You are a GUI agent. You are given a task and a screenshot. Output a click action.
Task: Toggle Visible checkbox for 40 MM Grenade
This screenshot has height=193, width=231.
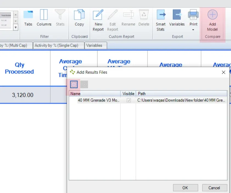point(129,100)
